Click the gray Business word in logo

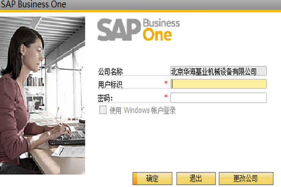161,23
